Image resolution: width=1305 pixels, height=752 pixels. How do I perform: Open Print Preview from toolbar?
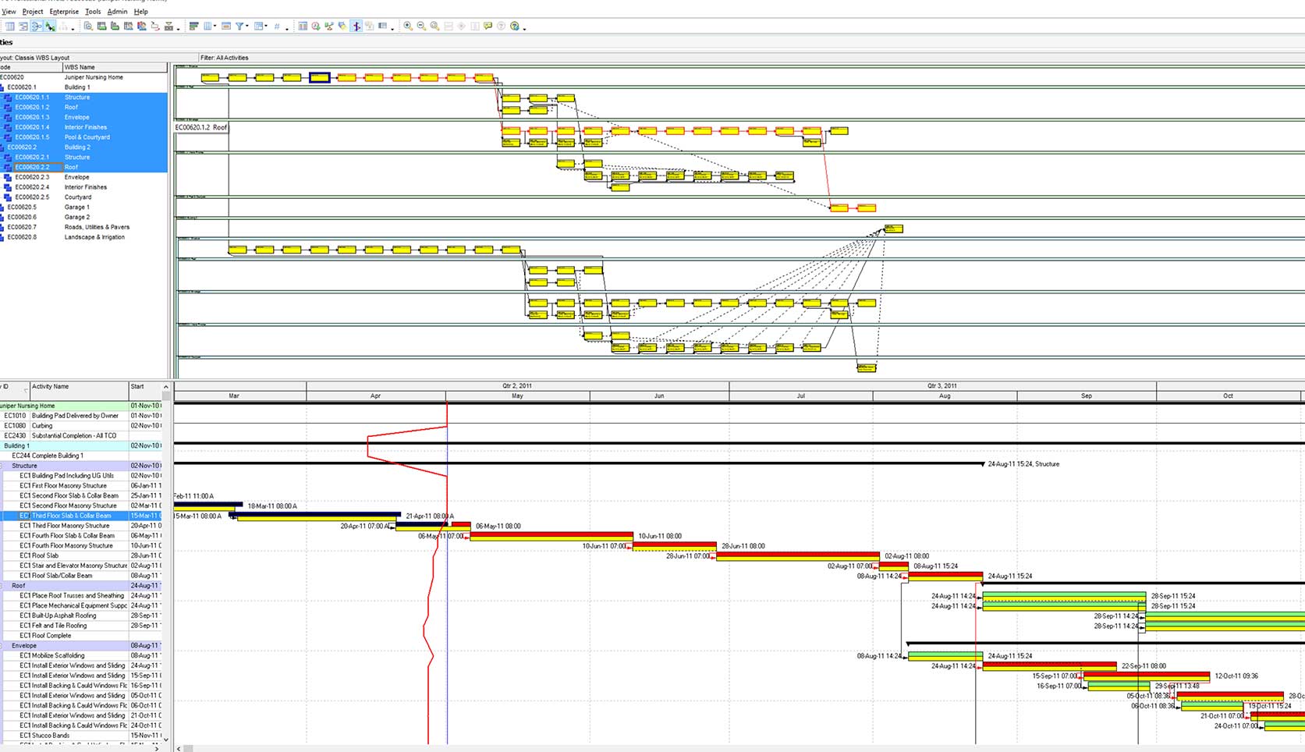click(88, 26)
